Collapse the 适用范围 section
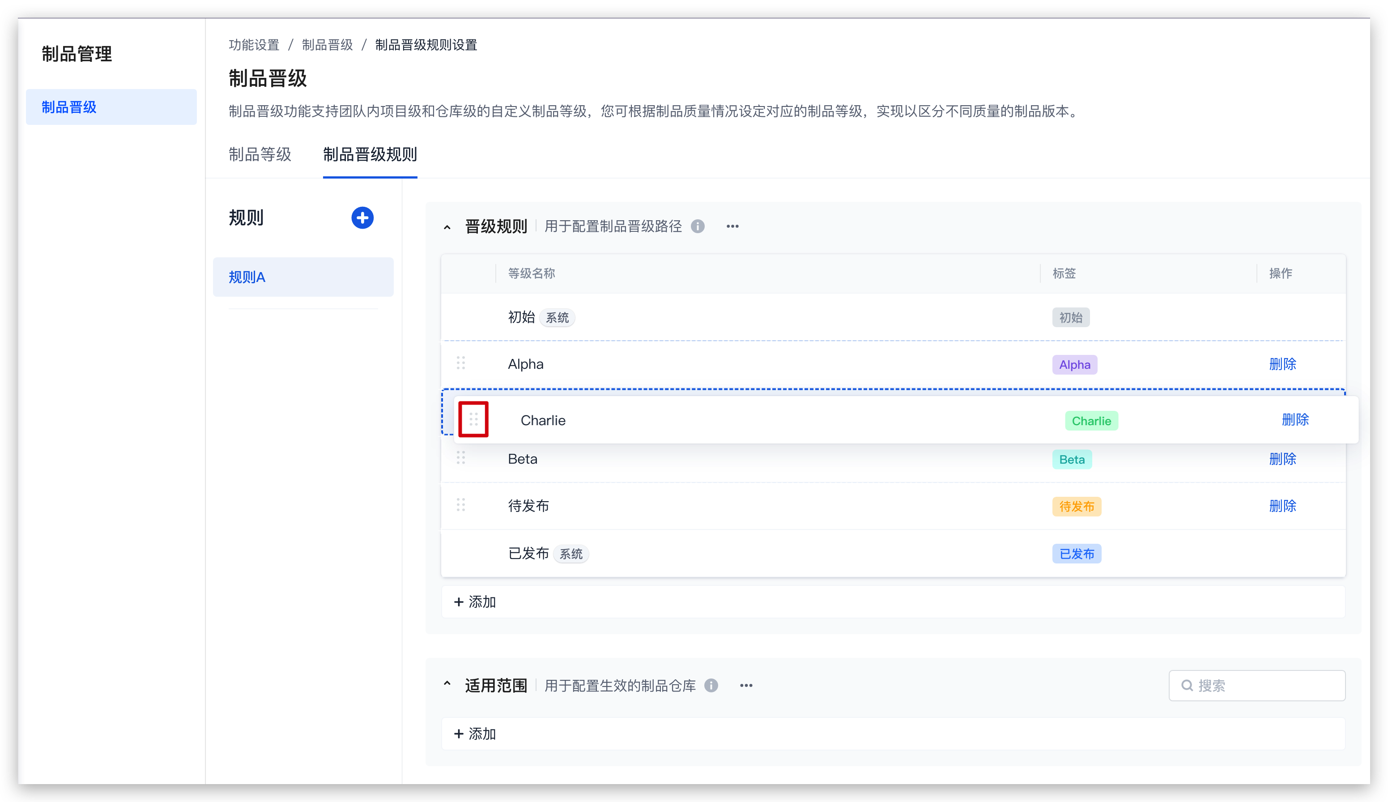This screenshot has width=1388, height=802. 447,683
